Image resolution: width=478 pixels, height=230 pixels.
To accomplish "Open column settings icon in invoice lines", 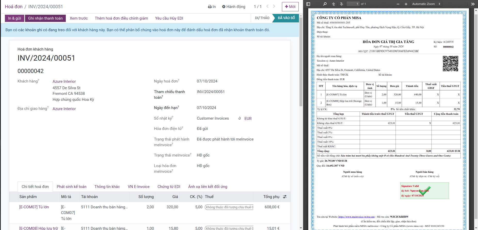I will coord(285,197).
